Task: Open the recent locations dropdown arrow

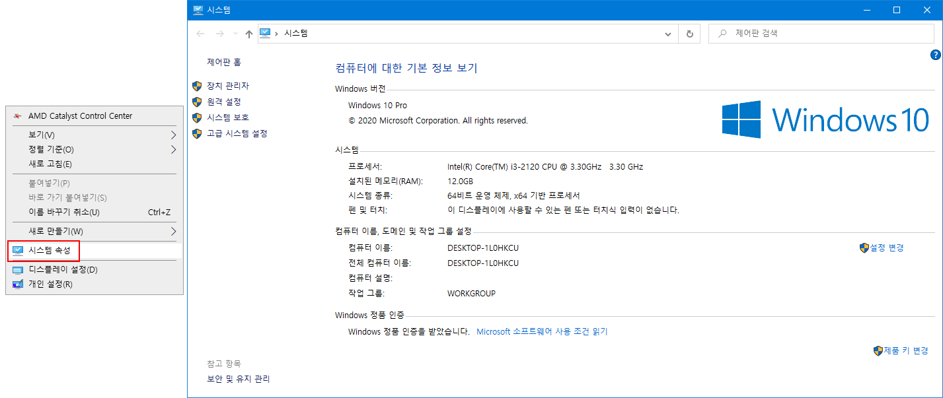Action: pos(234,34)
